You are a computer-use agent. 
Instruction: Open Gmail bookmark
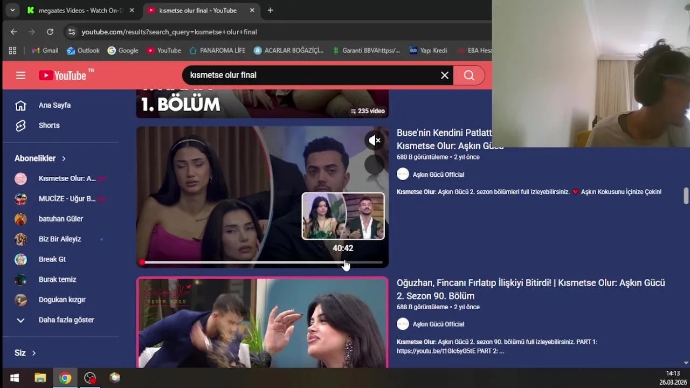pyautogui.click(x=45, y=50)
